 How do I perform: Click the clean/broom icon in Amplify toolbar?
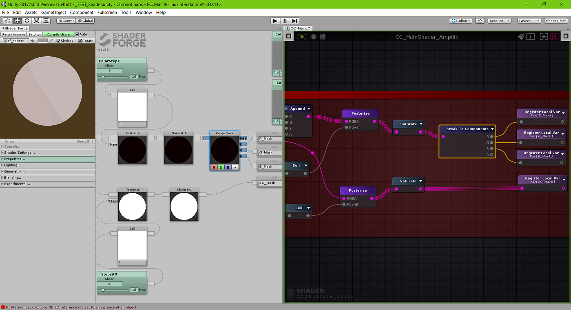(x=520, y=36)
